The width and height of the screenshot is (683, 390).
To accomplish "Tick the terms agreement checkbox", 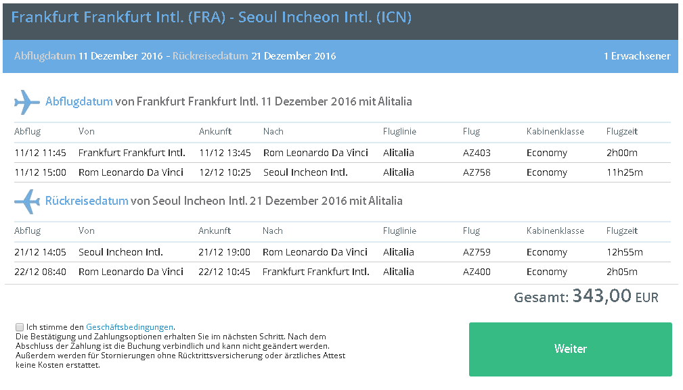I will (x=20, y=327).
